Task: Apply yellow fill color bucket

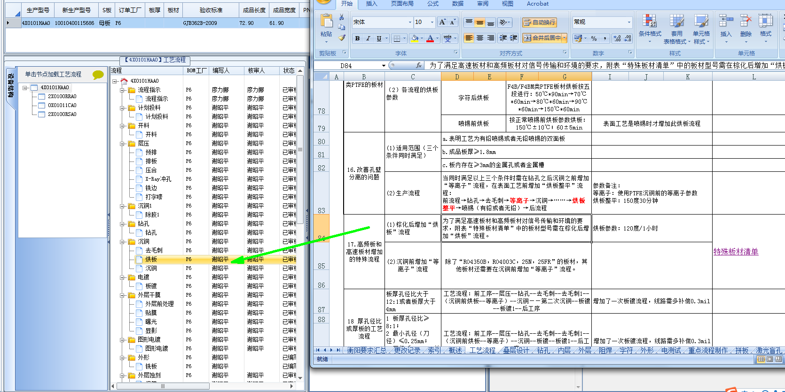Action: coord(415,38)
